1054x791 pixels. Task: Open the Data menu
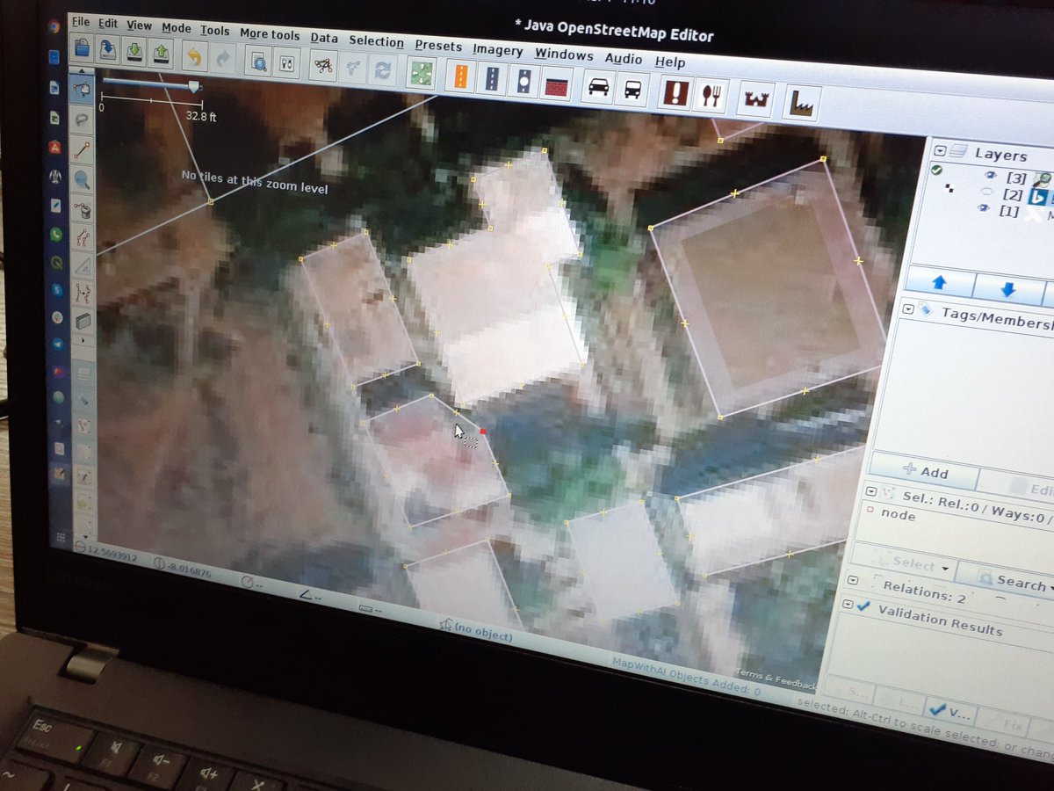pyautogui.click(x=324, y=38)
